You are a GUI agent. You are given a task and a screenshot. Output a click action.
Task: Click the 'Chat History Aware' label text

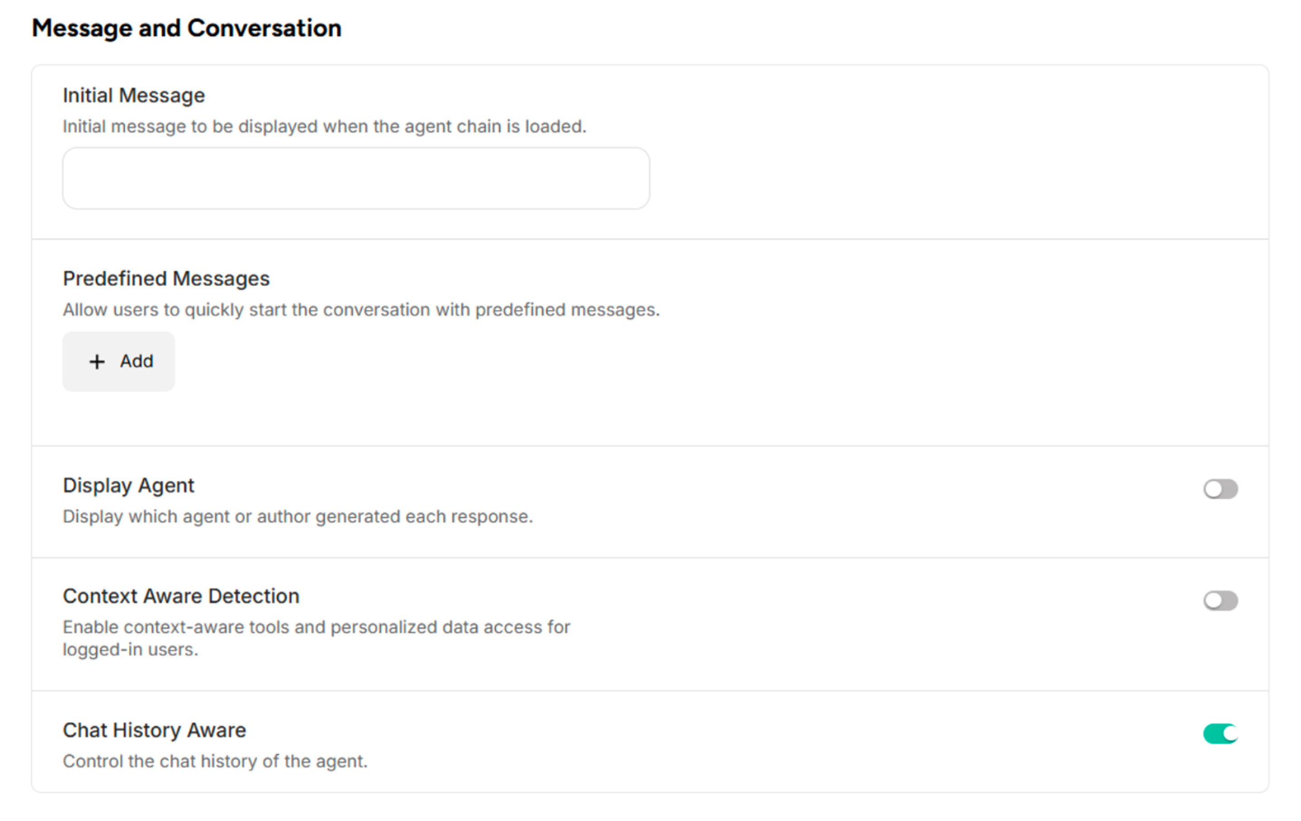[x=155, y=730]
